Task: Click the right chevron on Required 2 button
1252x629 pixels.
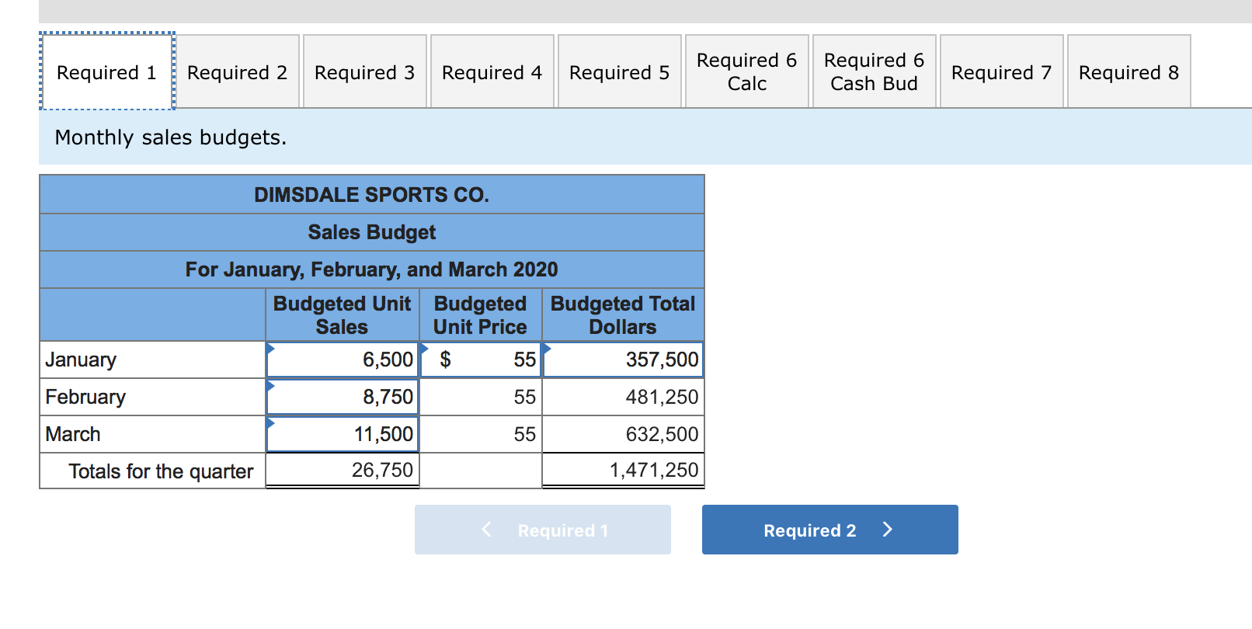Action: click(x=888, y=530)
